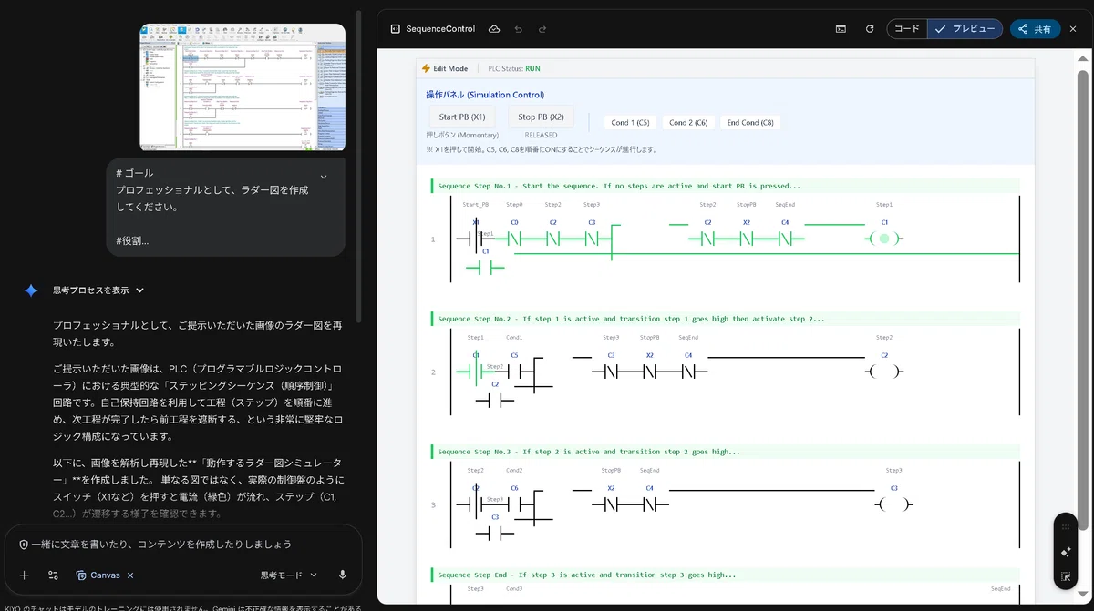Switch to the プレビュー view

965,29
